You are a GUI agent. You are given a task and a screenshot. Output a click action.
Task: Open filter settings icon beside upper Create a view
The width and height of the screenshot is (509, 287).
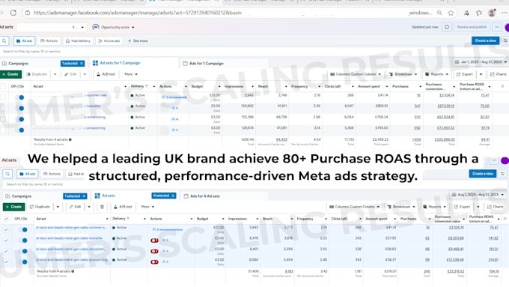[x=505, y=40]
